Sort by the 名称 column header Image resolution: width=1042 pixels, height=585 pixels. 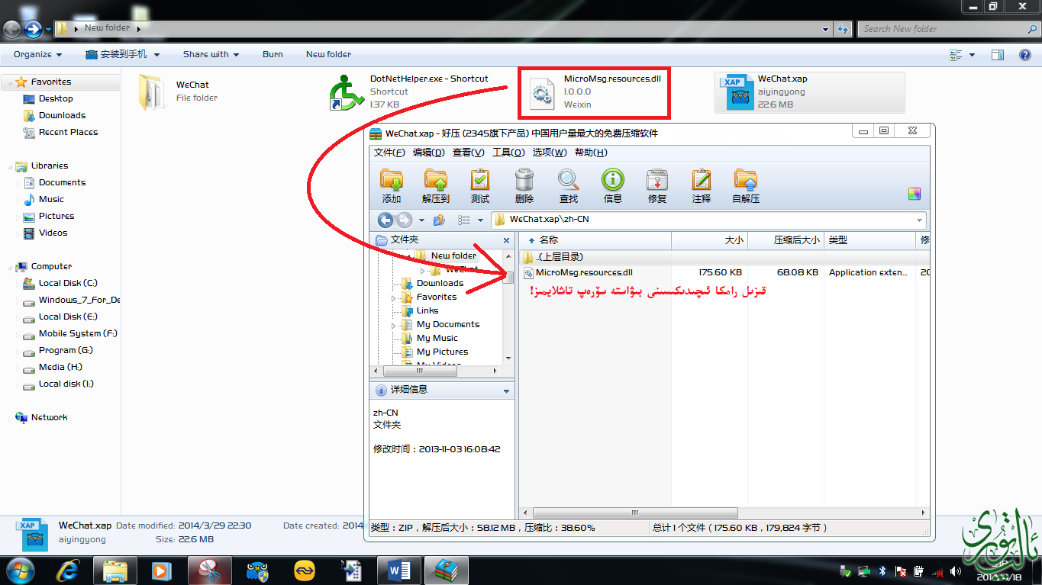595,240
